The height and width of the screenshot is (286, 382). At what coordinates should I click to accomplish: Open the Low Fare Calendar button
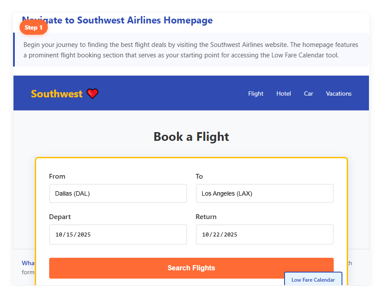[x=313, y=279]
